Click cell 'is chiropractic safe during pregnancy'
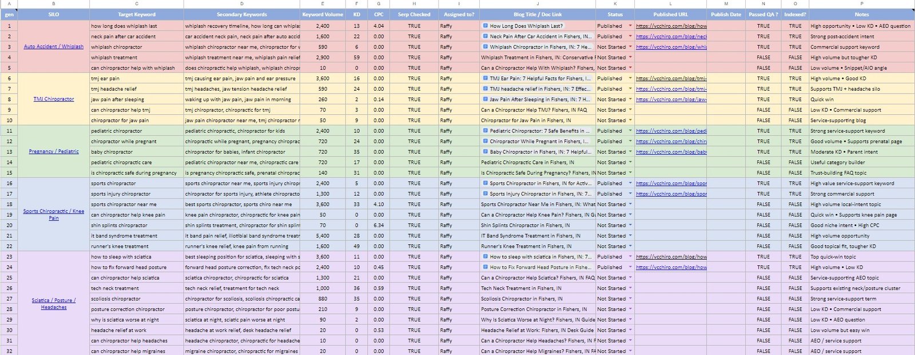The width and height of the screenshot is (915, 355). point(137,173)
